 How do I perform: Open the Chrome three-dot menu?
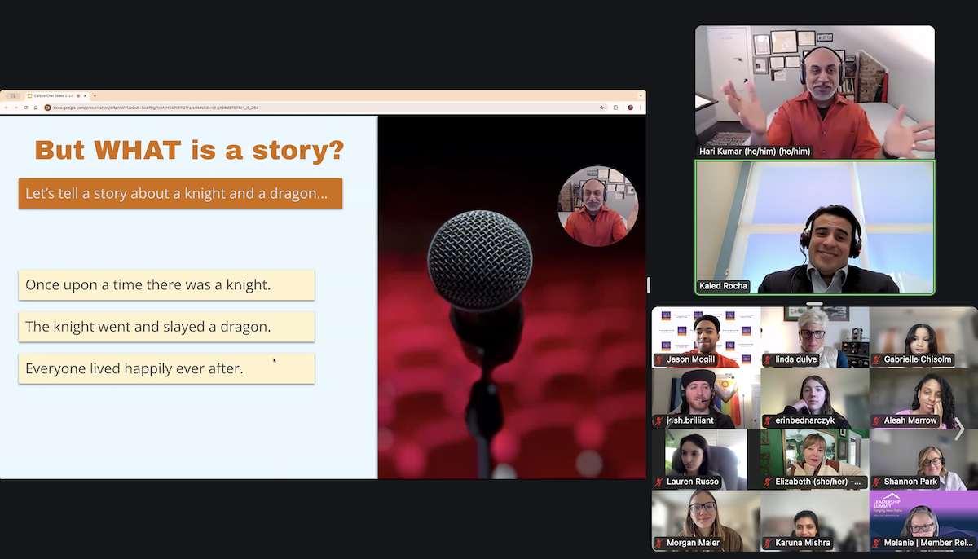pyautogui.click(x=641, y=108)
